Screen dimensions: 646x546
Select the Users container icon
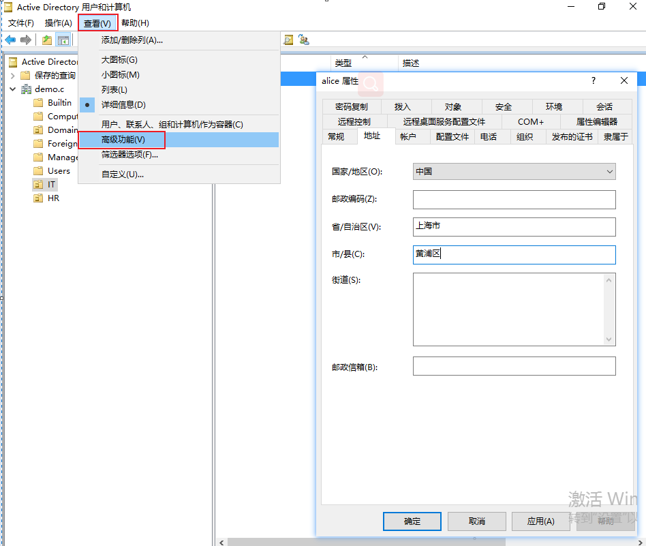click(x=37, y=170)
